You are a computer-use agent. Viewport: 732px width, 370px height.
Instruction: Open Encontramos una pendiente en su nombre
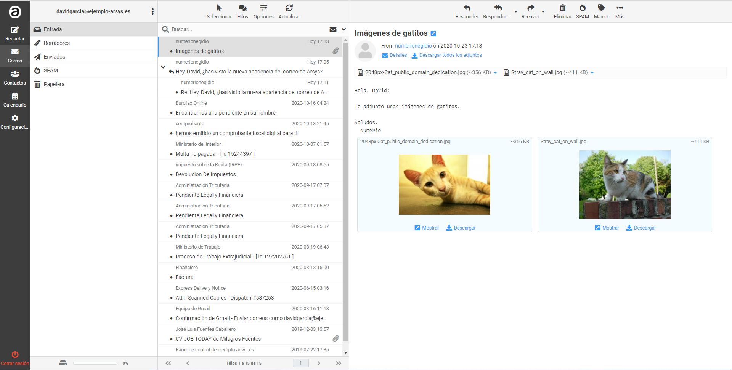point(250,108)
